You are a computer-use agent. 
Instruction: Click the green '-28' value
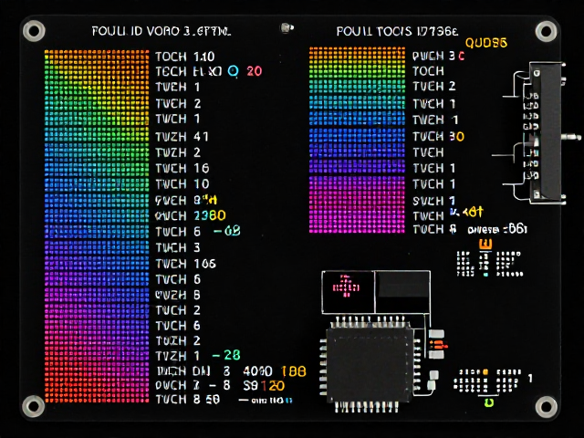pos(226,355)
